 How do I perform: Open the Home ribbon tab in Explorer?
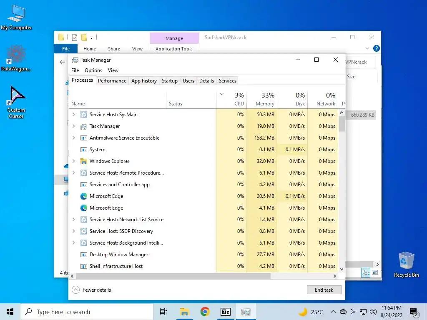pyautogui.click(x=90, y=49)
